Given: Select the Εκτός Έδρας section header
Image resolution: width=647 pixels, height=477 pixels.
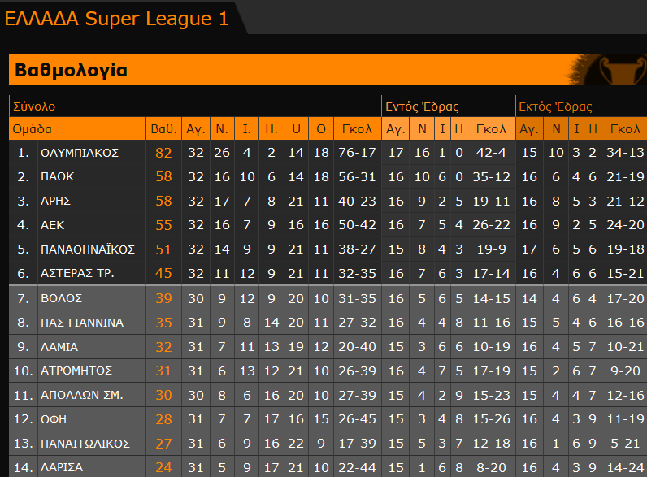Looking at the screenshot, I should (556, 106).
